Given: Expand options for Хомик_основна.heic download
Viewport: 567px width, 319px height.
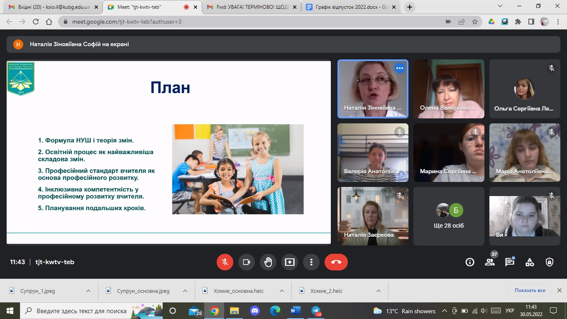Looking at the screenshot, I should point(282,291).
